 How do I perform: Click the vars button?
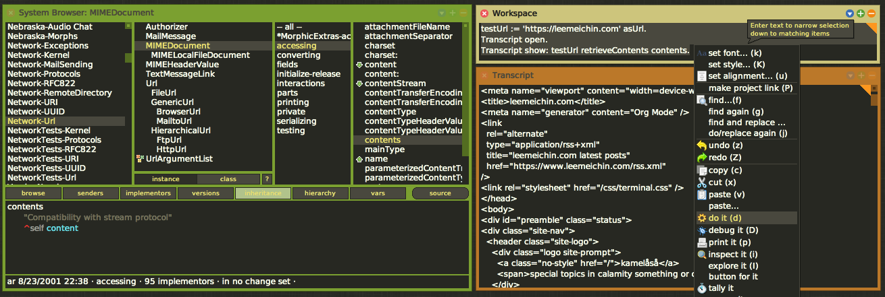378,193
